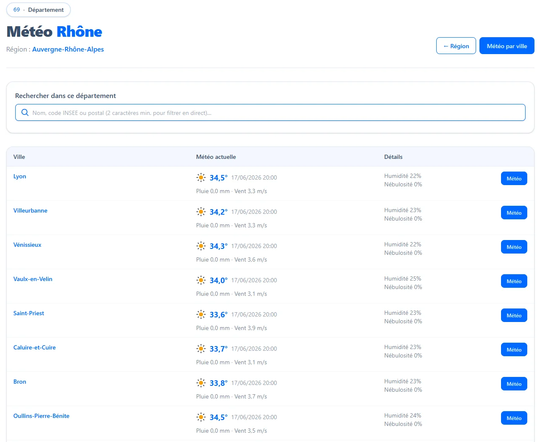This screenshot has height=442, width=548.
Task: Click the Météo Rhône page heading
Action: point(55,32)
